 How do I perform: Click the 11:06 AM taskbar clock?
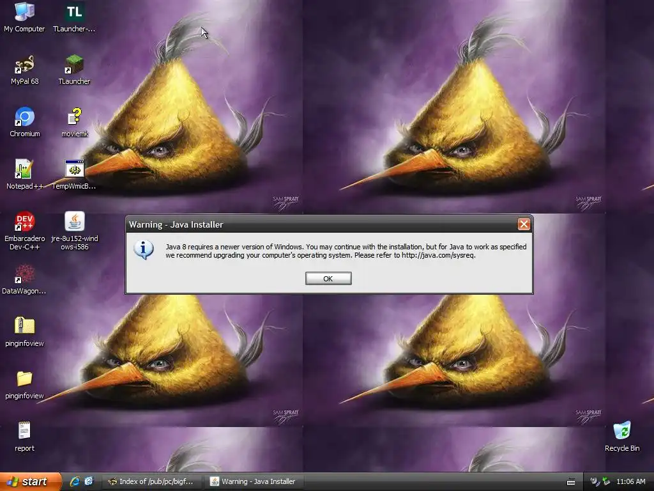(630, 481)
